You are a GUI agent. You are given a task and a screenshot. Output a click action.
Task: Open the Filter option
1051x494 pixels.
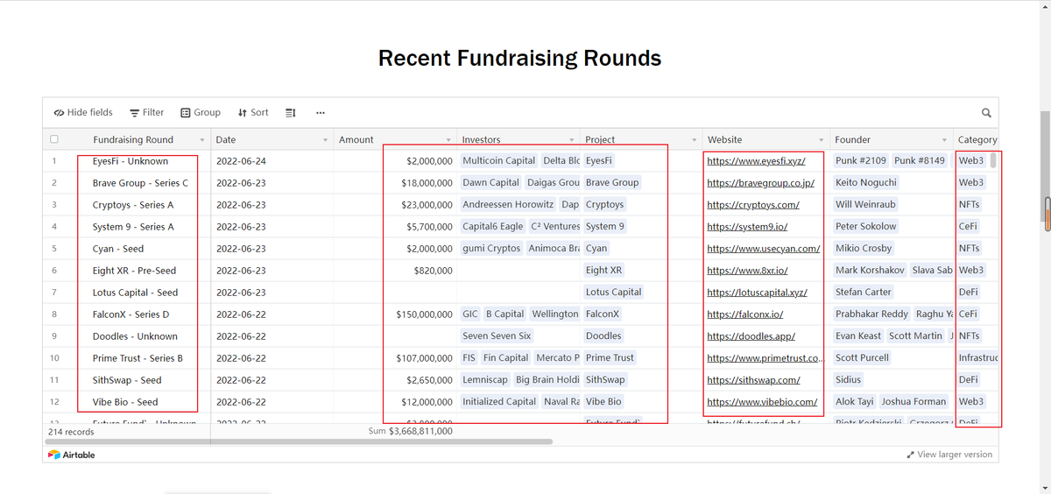(147, 112)
